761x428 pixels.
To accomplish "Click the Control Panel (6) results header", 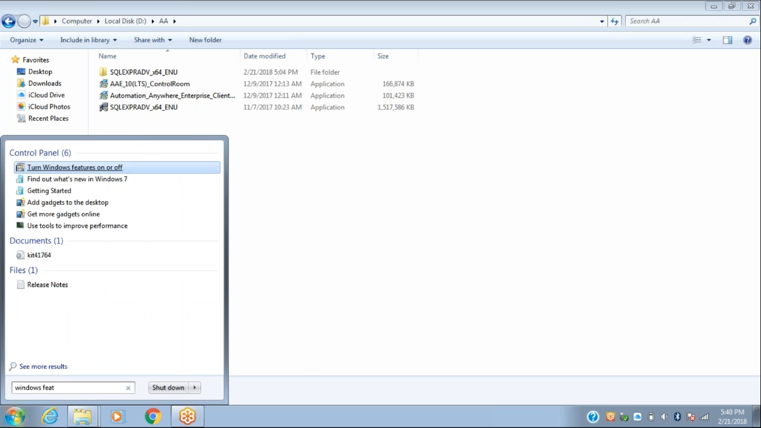I will (40, 153).
